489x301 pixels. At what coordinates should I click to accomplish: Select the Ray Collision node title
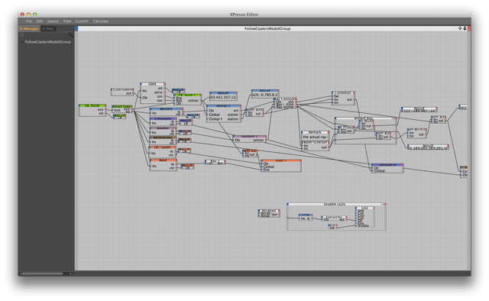pos(285,99)
